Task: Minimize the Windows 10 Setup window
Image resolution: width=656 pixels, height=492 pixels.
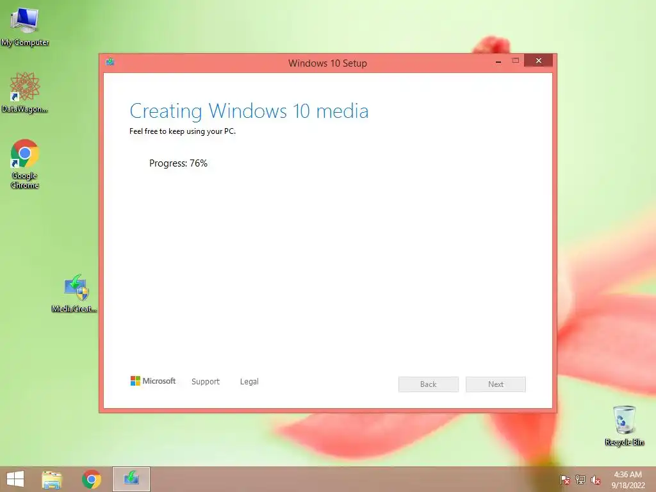Action: click(x=498, y=61)
